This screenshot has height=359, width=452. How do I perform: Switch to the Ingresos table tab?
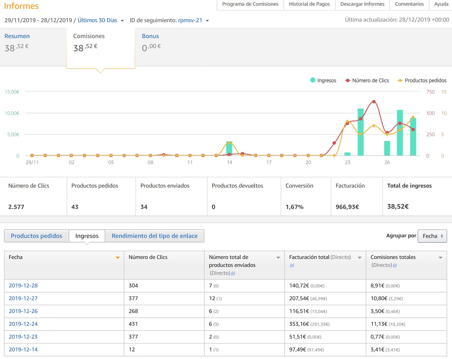click(x=87, y=236)
